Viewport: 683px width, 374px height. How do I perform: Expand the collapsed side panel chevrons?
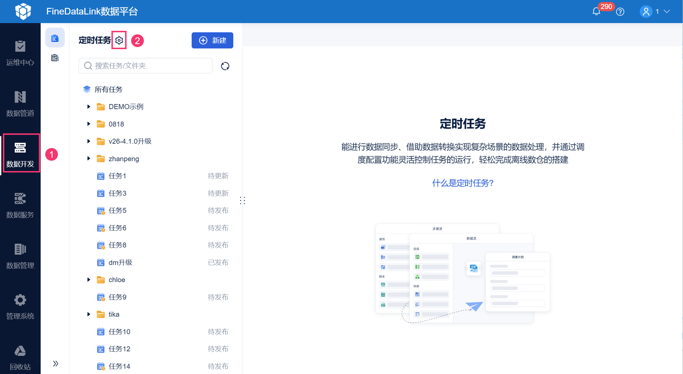point(55,364)
